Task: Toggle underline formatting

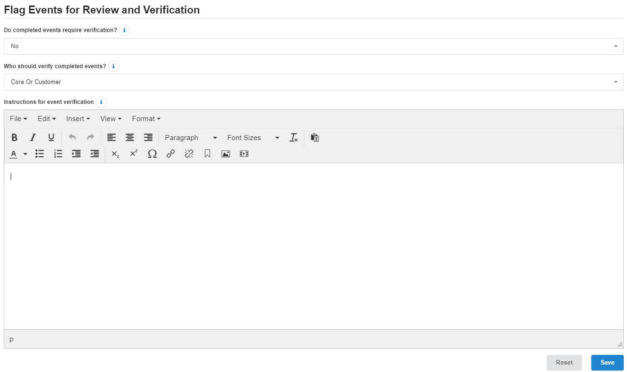Action: (x=51, y=138)
